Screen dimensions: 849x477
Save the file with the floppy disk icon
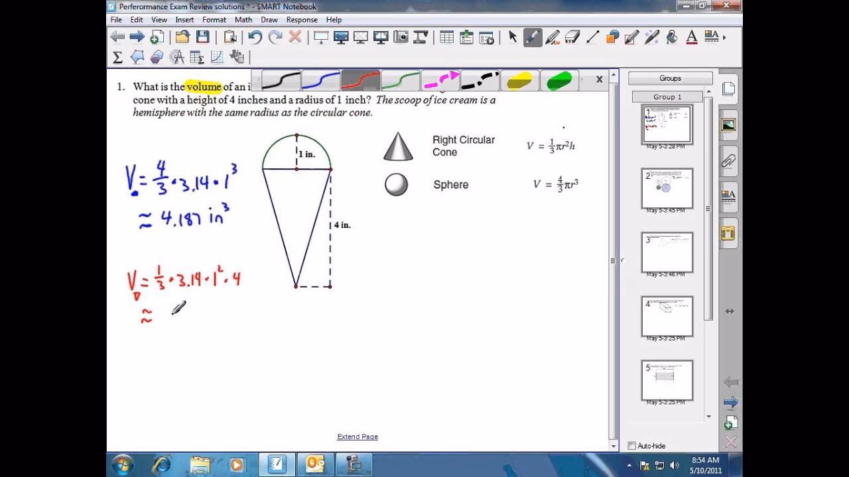202,37
